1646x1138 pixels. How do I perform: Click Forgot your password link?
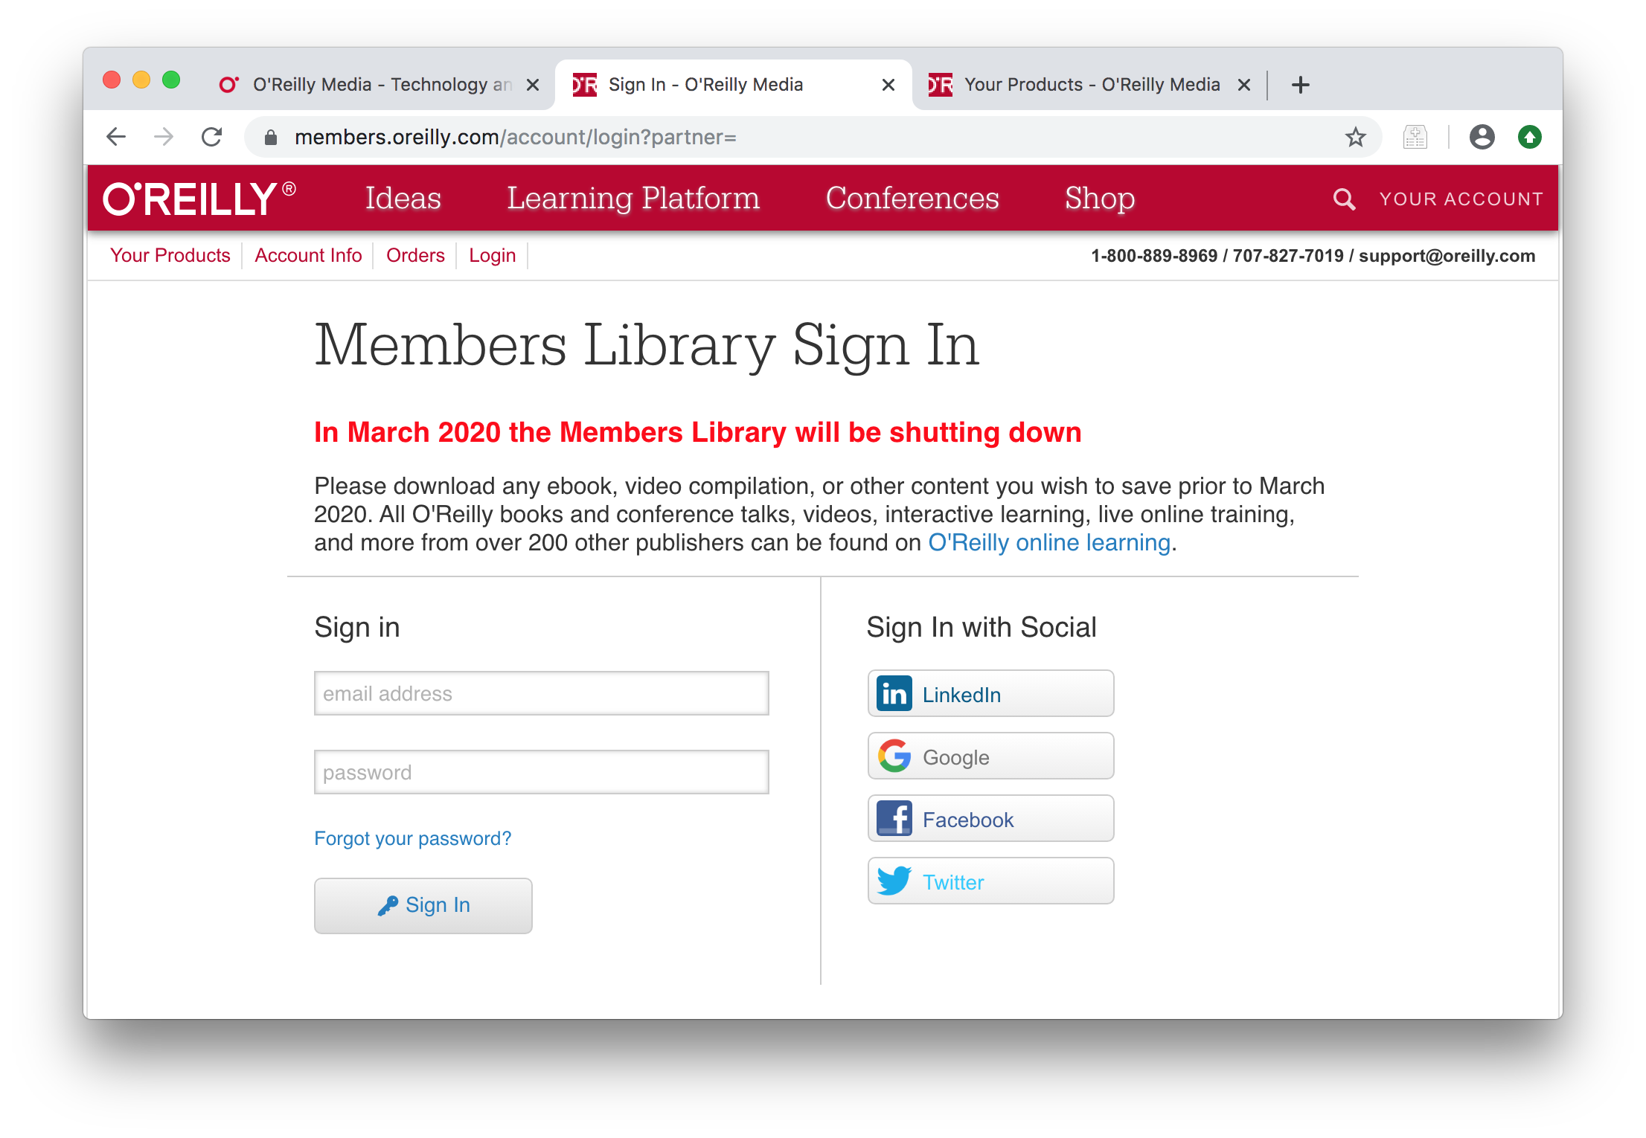[x=412, y=838]
